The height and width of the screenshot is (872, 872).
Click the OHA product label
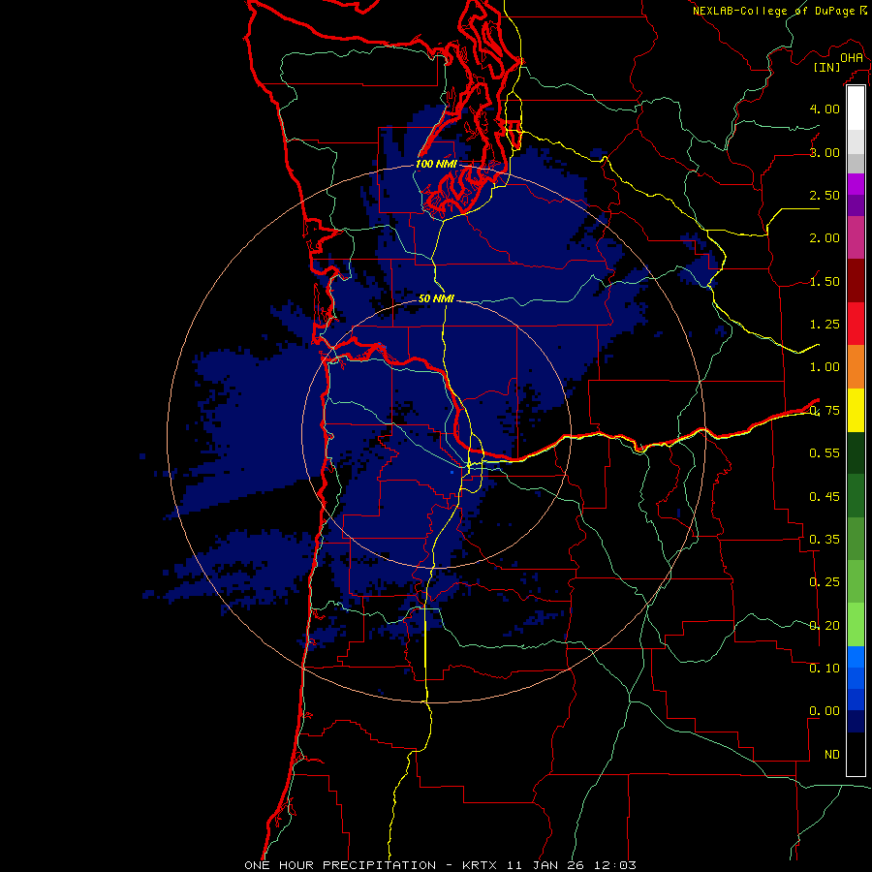point(852,58)
